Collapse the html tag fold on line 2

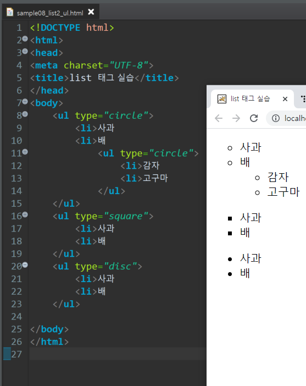point(25,38)
